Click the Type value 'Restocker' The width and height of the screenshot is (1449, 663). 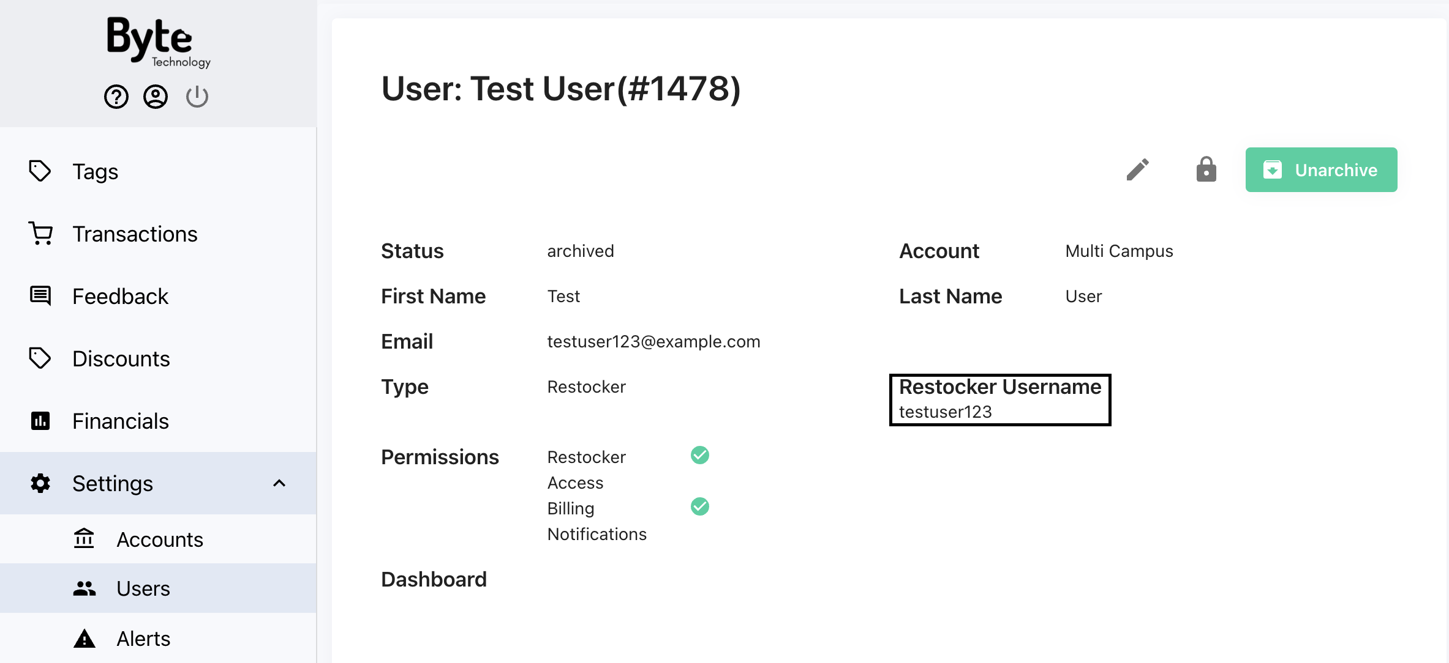coord(586,387)
